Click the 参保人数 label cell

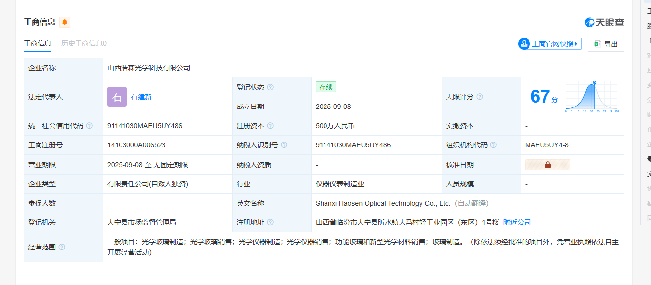click(x=64, y=203)
